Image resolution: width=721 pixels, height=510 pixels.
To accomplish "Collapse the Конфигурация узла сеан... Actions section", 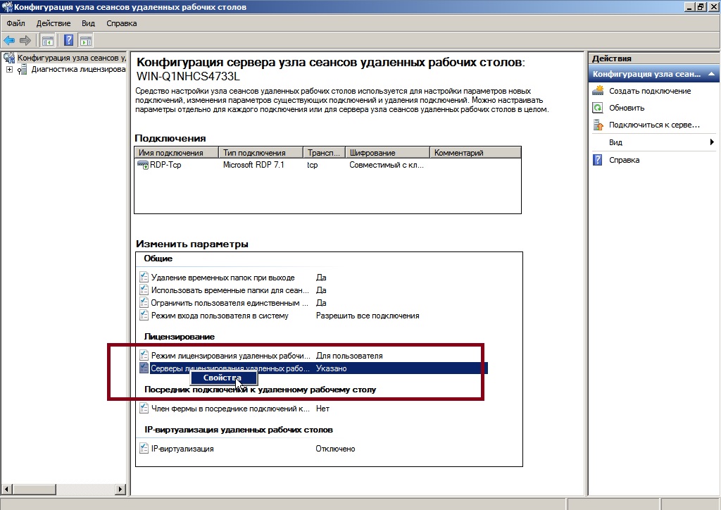I will (712, 74).
